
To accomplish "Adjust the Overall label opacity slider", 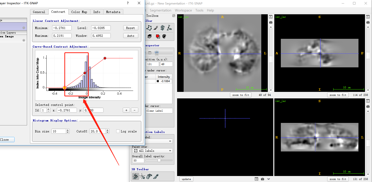I will (x=159, y=160).
